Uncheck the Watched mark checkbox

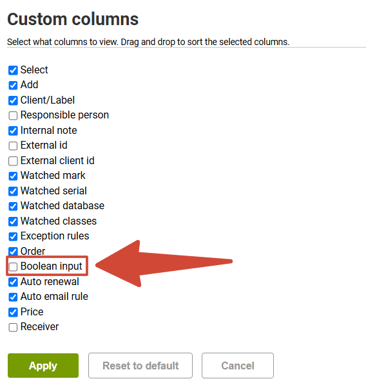[13, 176]
